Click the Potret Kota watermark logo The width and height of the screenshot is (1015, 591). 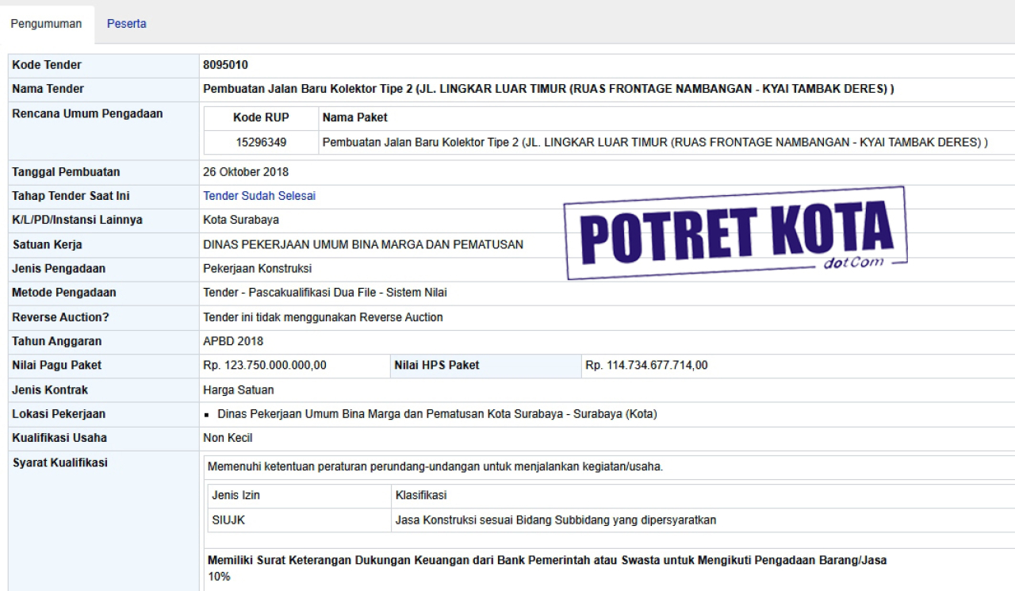point(735,232)
